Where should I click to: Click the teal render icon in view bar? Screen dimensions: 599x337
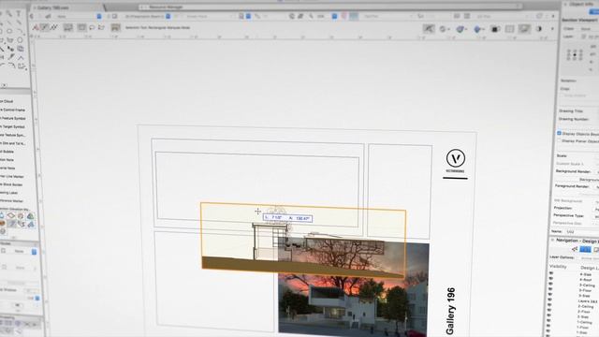354,16
